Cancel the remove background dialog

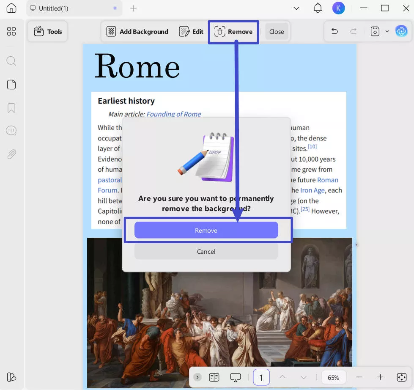[x=206, y=251]
